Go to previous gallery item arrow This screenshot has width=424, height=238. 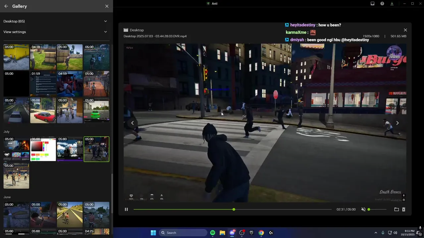(x=132, y=123)
